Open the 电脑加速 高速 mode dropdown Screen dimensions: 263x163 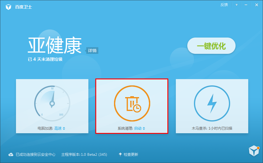pos(60,128)
